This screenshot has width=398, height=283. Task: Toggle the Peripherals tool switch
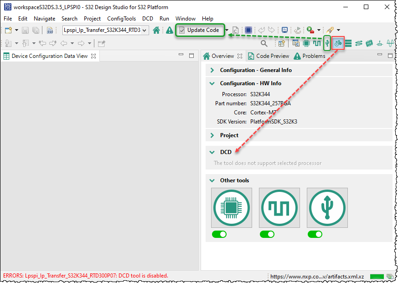pos(315,234)
